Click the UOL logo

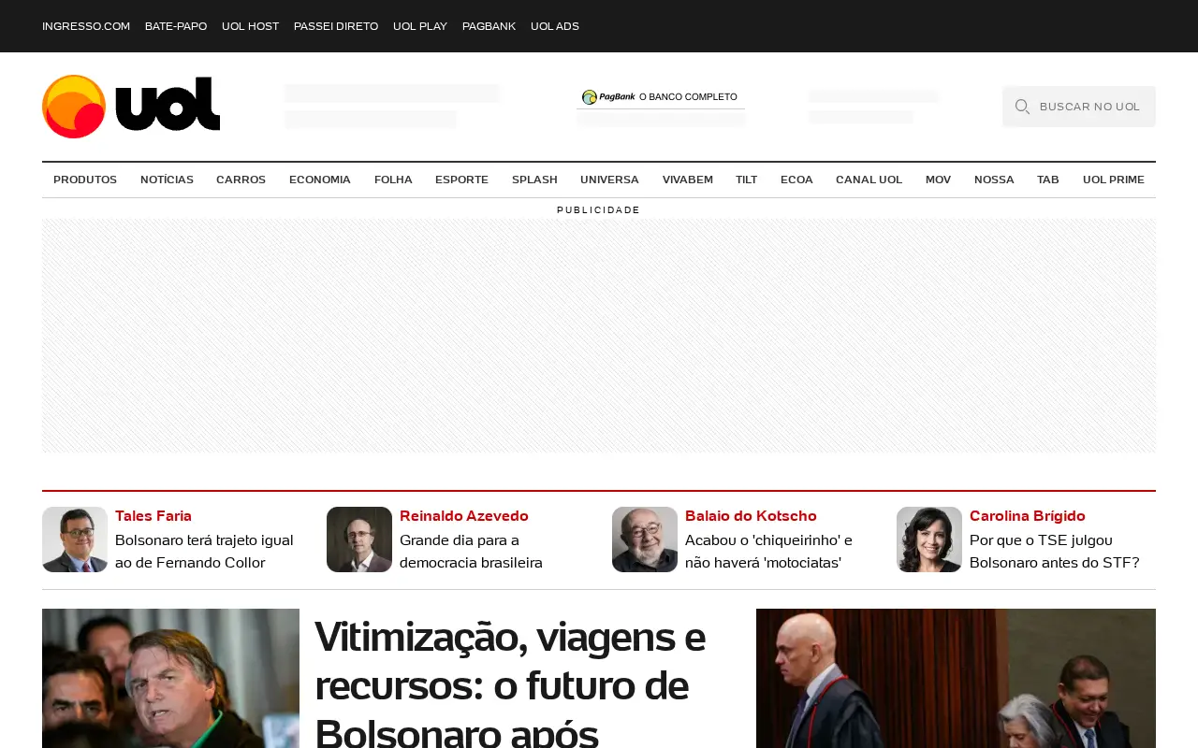(131, 107)
